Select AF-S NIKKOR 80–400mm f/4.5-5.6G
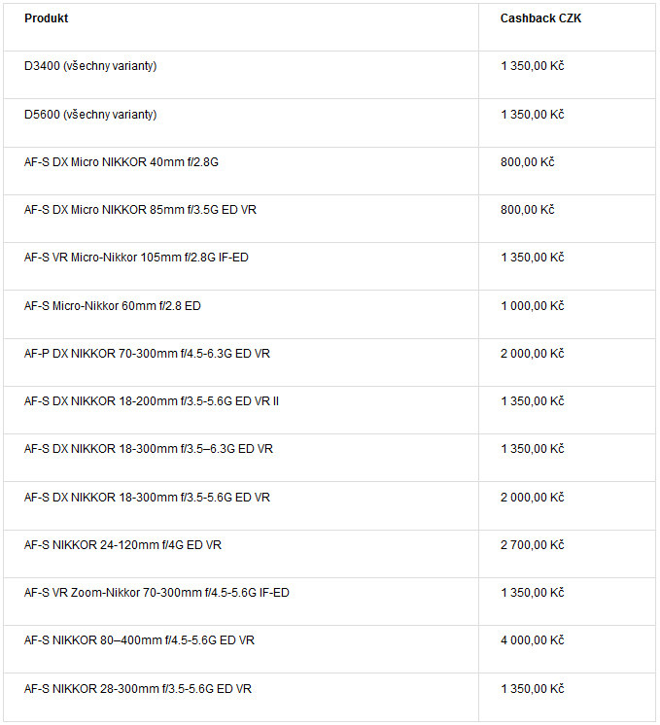This screenshot has height=725, width=660. [x=139, y=640]
